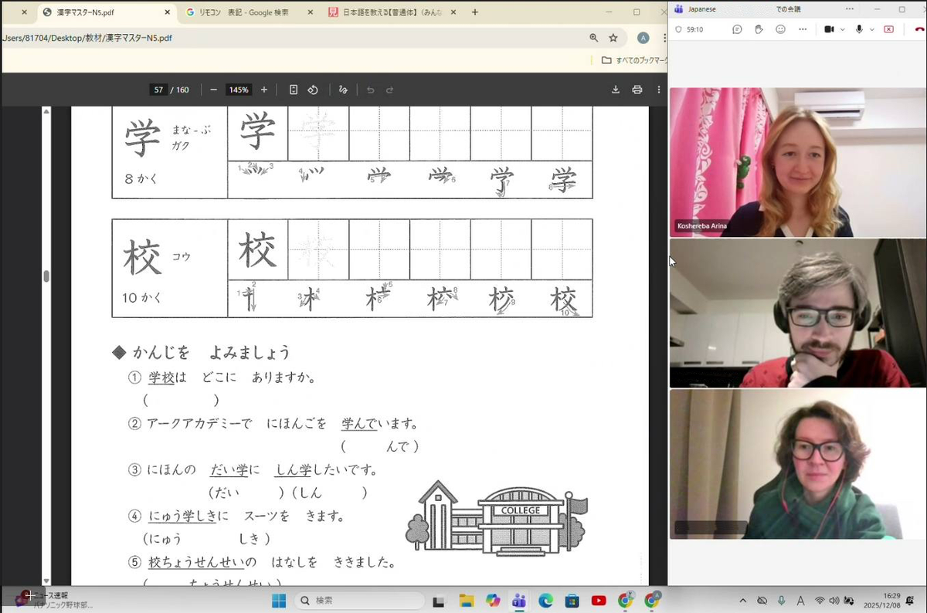Viewport: 927px width, 613px height.
Task: Open the Teams meeting chat
Action: pyautogui.click(x=737, y=29)
